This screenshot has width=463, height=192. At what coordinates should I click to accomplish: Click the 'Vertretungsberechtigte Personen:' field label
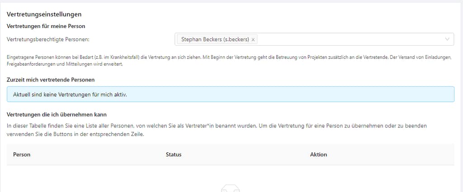coord(48,39)
